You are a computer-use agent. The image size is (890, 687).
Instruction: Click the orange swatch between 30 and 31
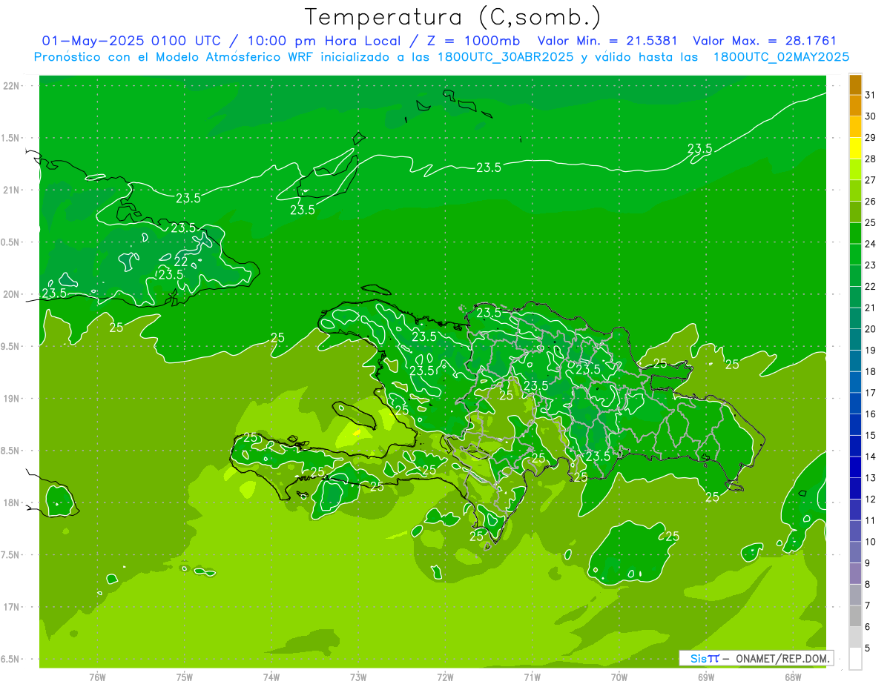pyautogui.click(x=855, y=105)
